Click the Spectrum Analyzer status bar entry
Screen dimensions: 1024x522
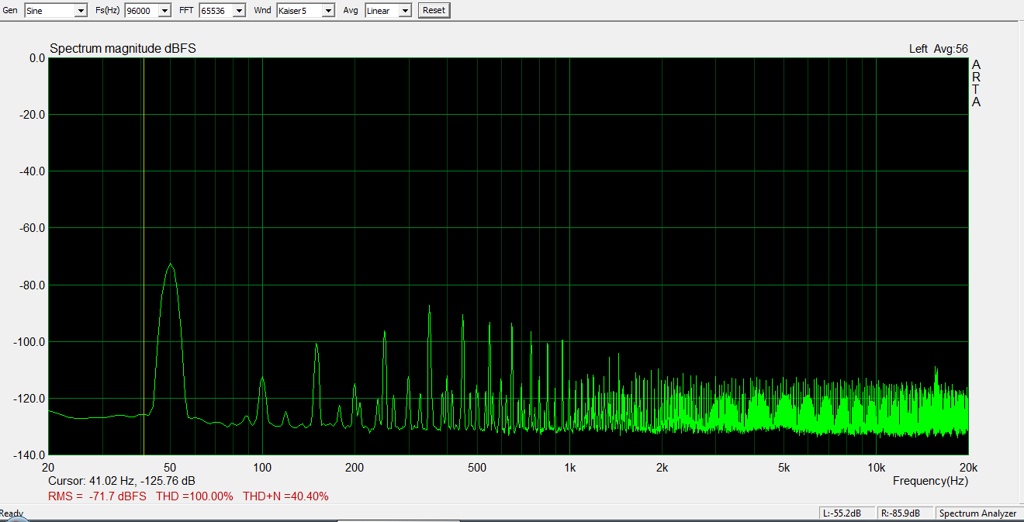(977, 513)
